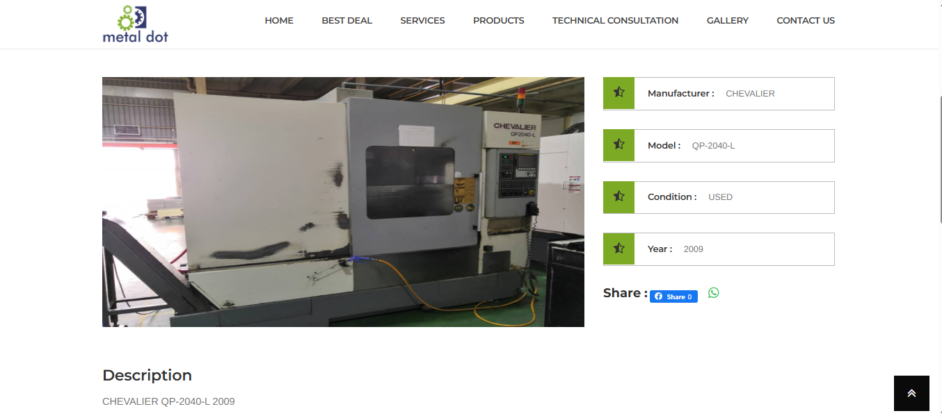The width and height of the screenshot is (942, 418).
Task: Open the GALLERY section
Action: tap(727, 20)
